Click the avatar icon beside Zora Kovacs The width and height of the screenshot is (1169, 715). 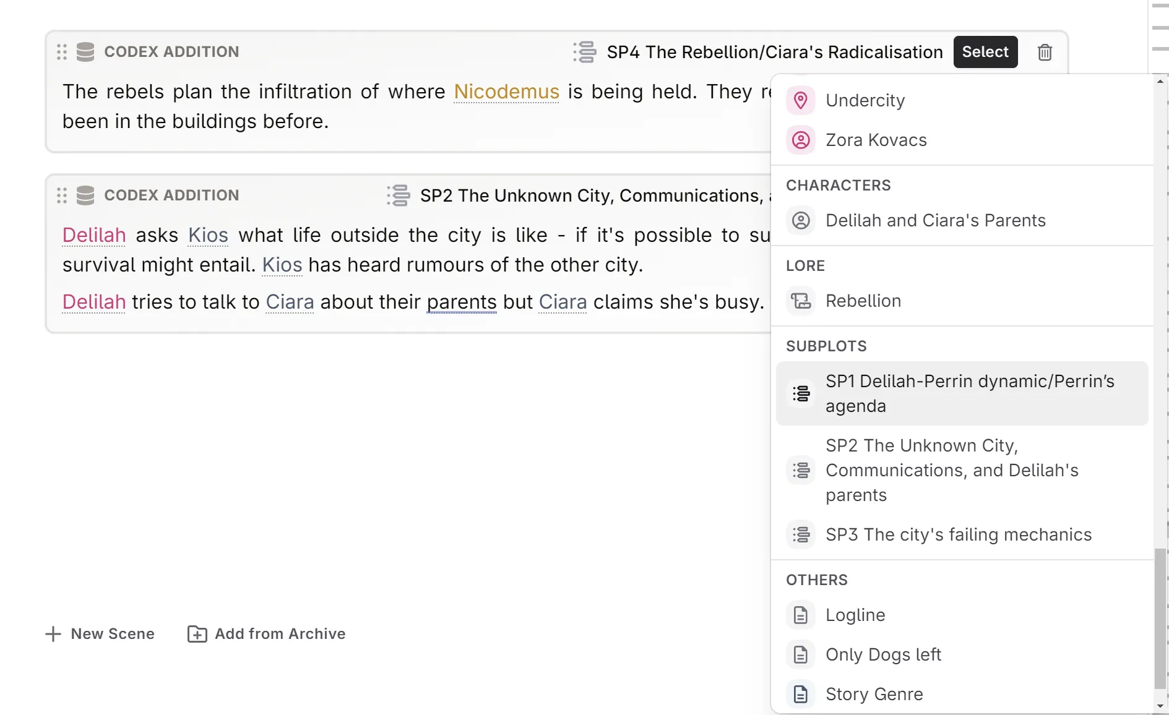(x=801, y=140)
